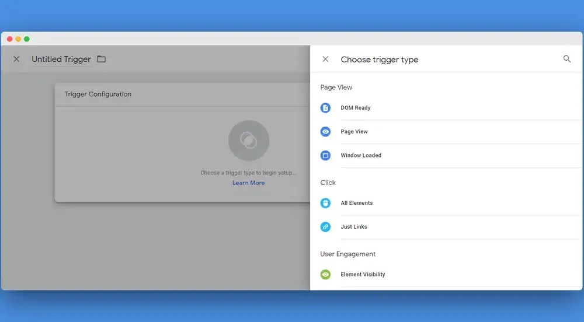Click the folder icon beside Untitled Trigger
Image resolution: width=584 pixels, height=322 pixels.
click(x=102, y=59)
